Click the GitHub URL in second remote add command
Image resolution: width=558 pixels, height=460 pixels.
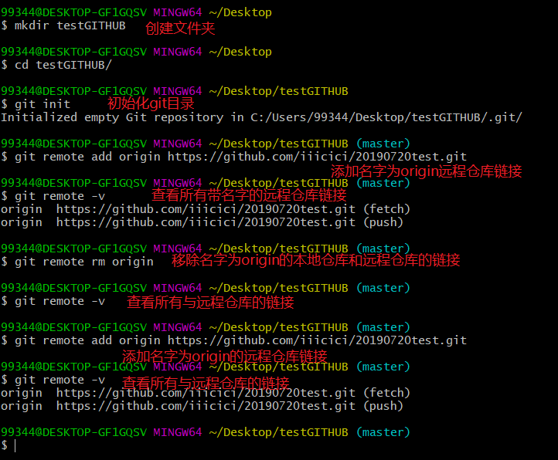317,340
